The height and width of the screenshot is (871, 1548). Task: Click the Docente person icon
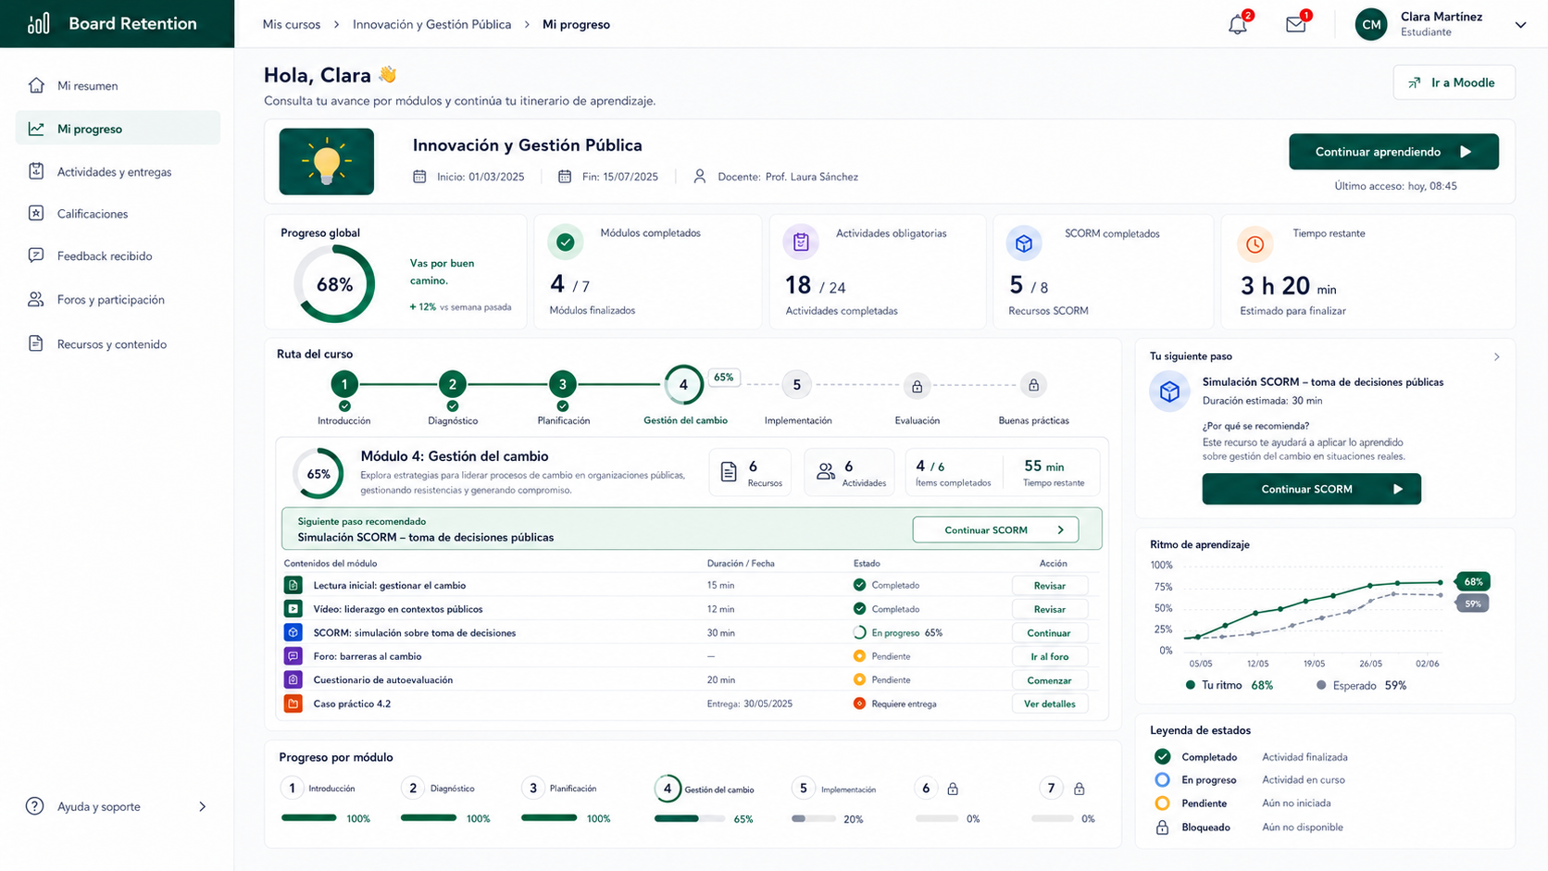[x=700, y=177]
